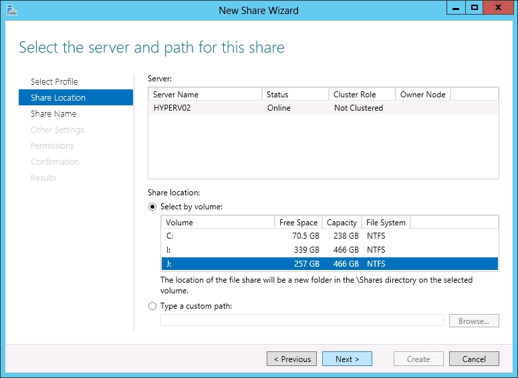Click the '238 GB' capacity value

pyautogui.click(x=346, y=236)
